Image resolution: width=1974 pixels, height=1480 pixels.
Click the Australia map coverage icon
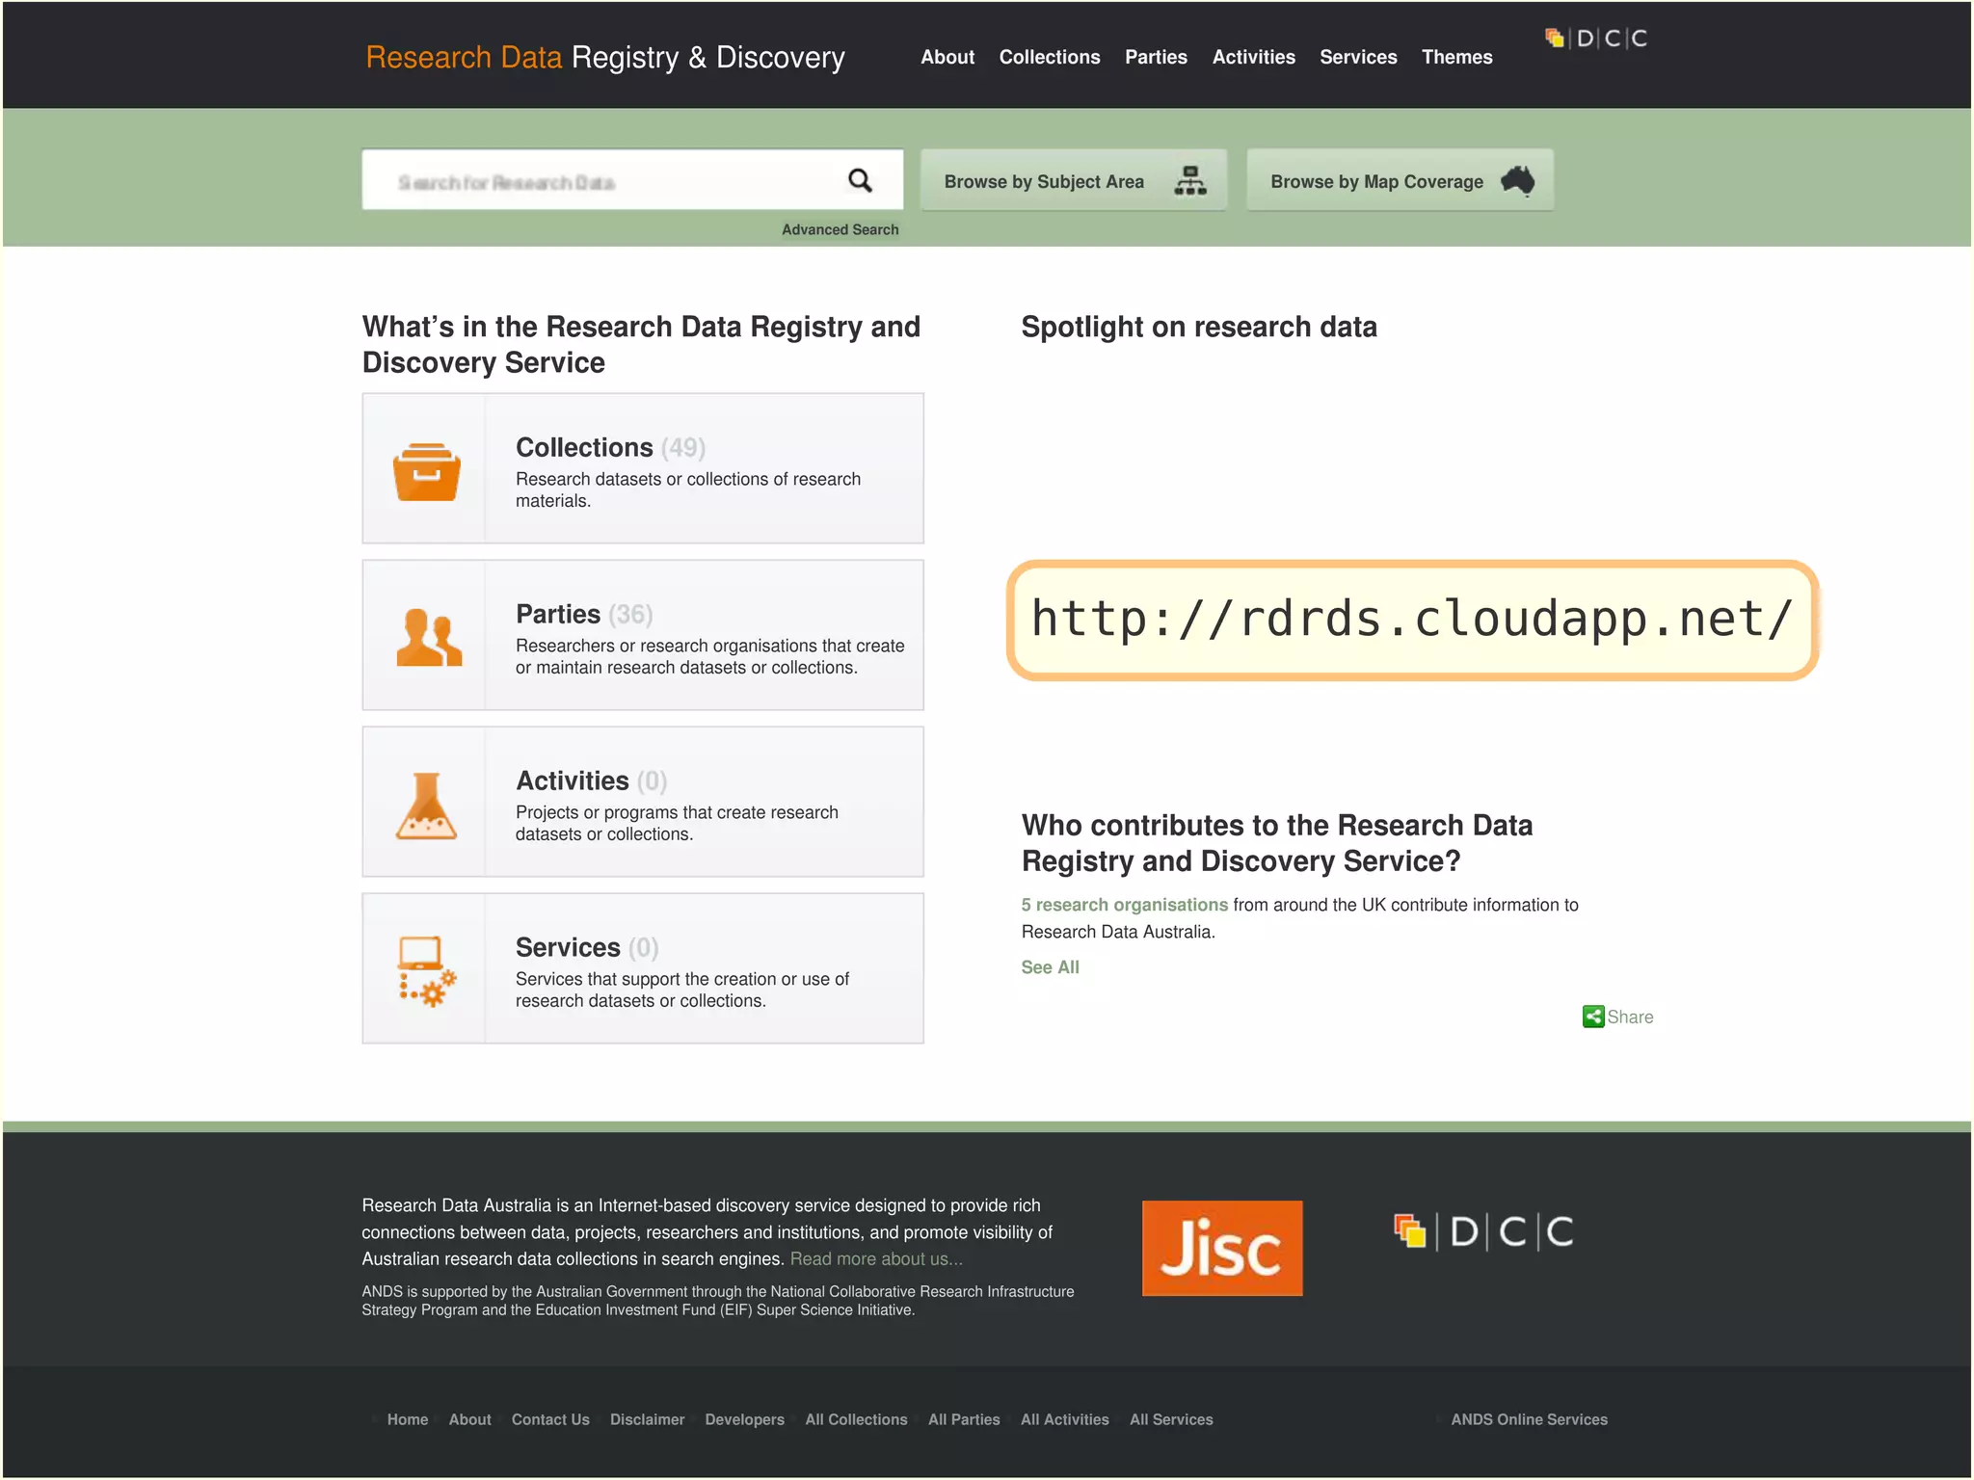(x=1518, y=180)
